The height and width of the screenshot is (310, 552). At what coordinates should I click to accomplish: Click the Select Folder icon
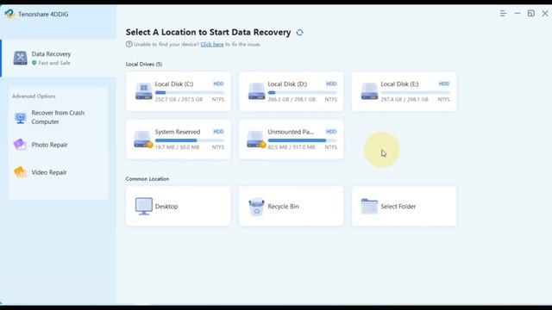pyautogui.click(x=369, y=207)
